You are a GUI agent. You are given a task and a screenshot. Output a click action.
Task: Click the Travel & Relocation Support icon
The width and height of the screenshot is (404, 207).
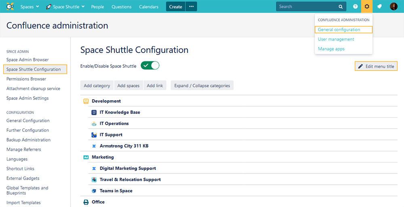pyautogui.click(x=94, y=180)
